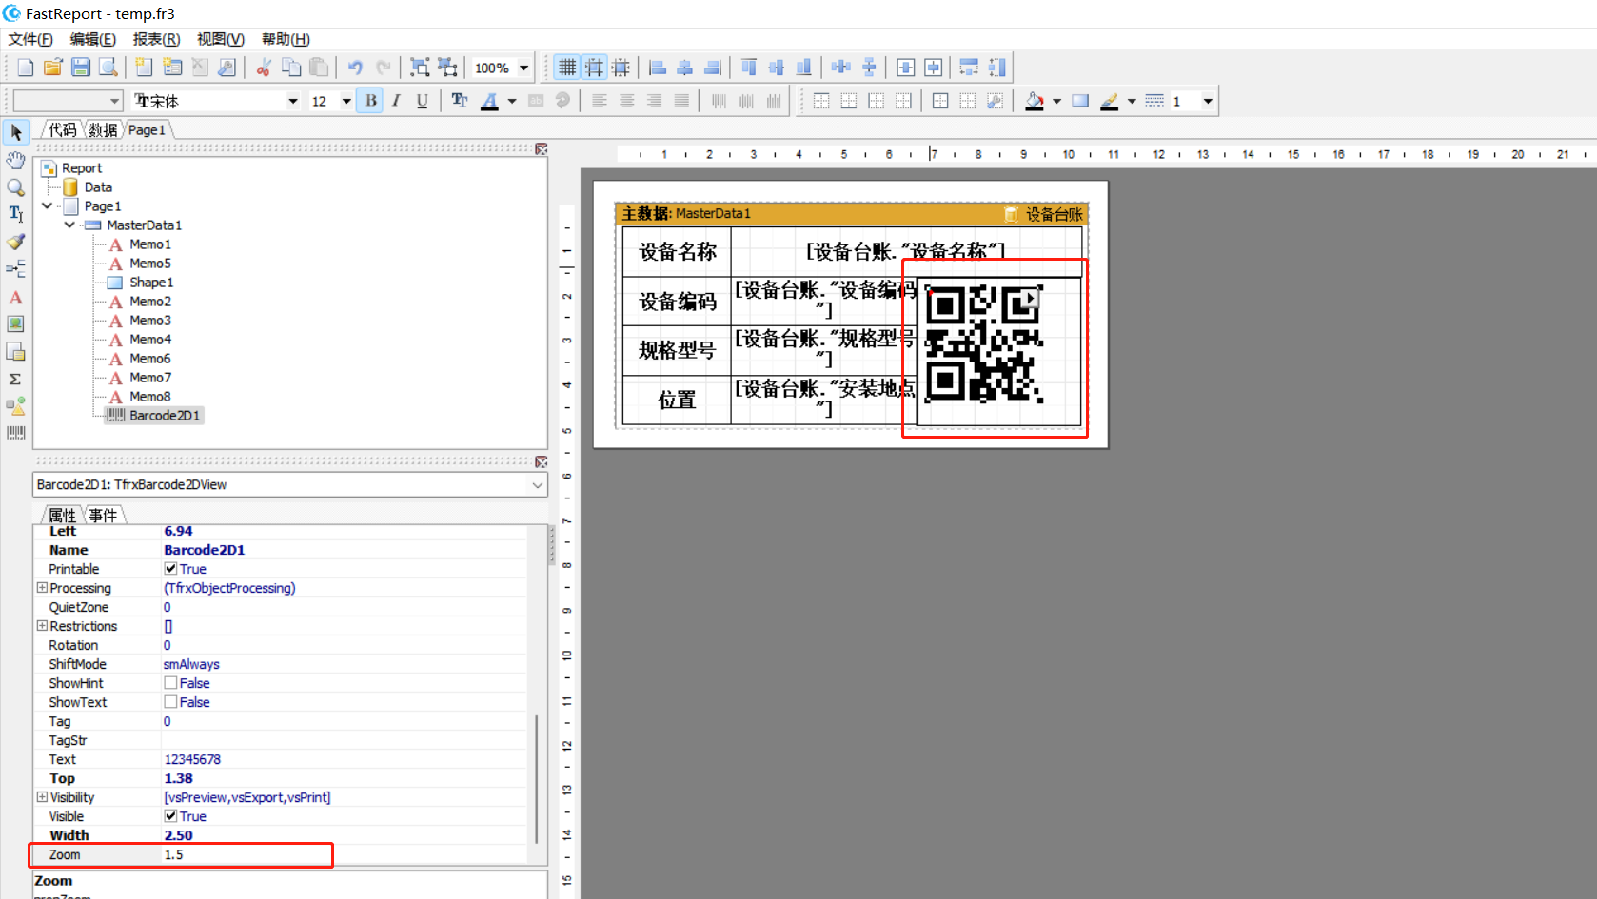1597x899 pixels.
Task: Toggle underline text formatting
Action: click(x=423, y=101)
